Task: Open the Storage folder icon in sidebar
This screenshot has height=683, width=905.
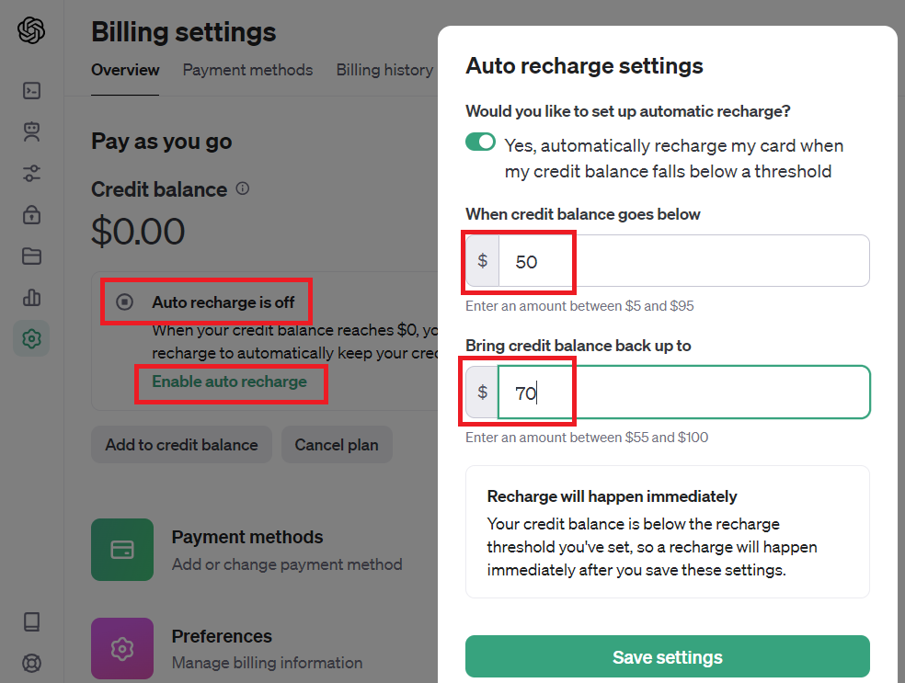Action: coord(31,256)
